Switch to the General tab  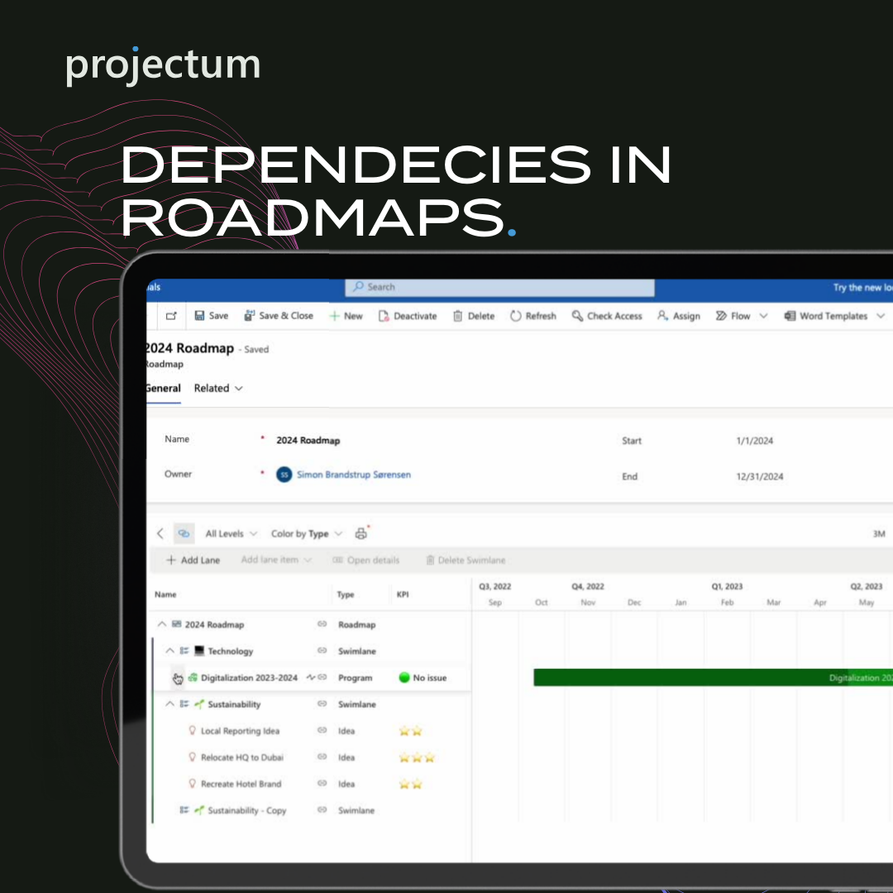164,388
